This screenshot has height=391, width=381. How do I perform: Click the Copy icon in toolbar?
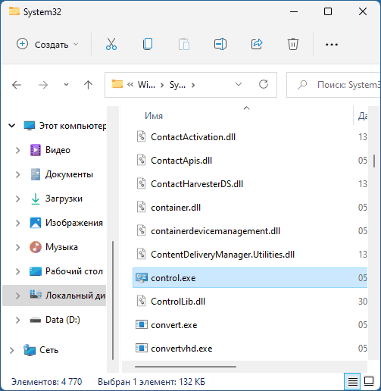[x=148, y=44]
